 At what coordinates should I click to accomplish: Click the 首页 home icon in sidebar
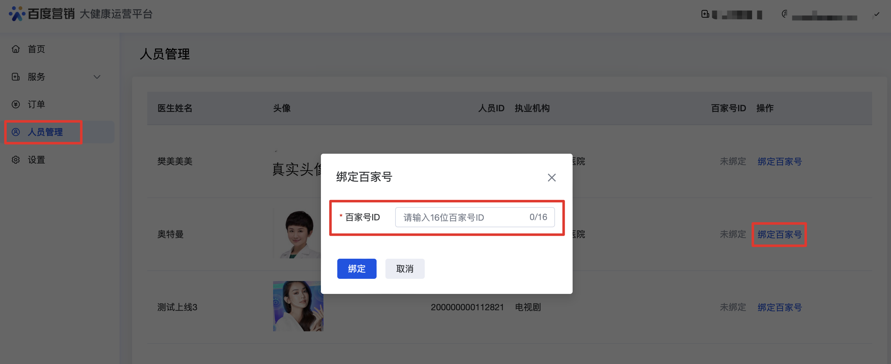point(16,49)
